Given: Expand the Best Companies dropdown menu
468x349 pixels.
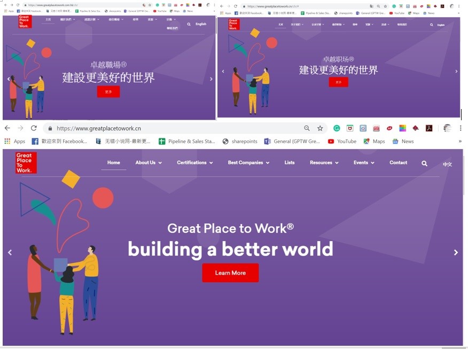Looking at the screenshot, I should [248, 162].
